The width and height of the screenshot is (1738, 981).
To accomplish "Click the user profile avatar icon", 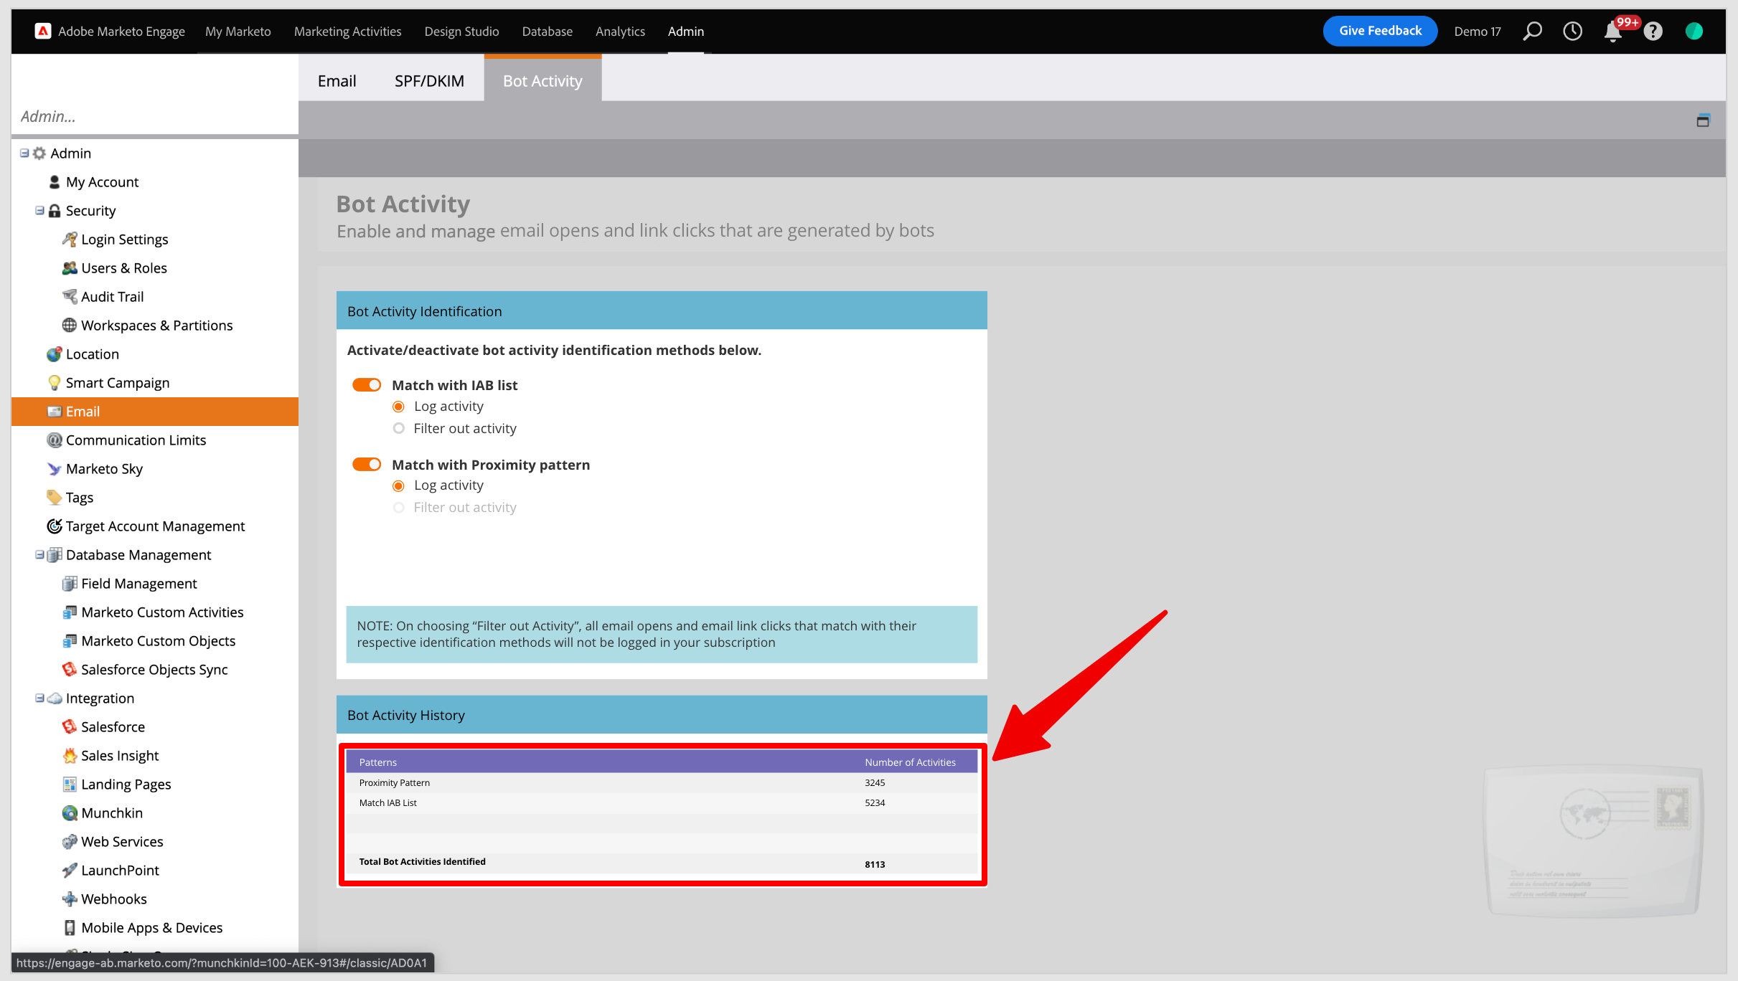I will (1694, 31).
